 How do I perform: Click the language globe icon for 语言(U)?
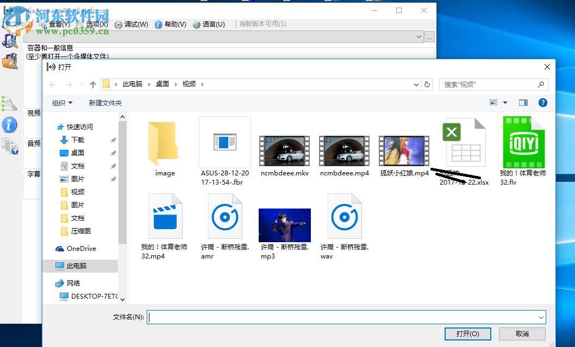[x=196, y=24]
